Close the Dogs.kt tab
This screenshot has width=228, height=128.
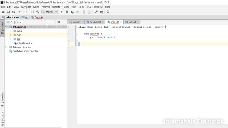121,22
